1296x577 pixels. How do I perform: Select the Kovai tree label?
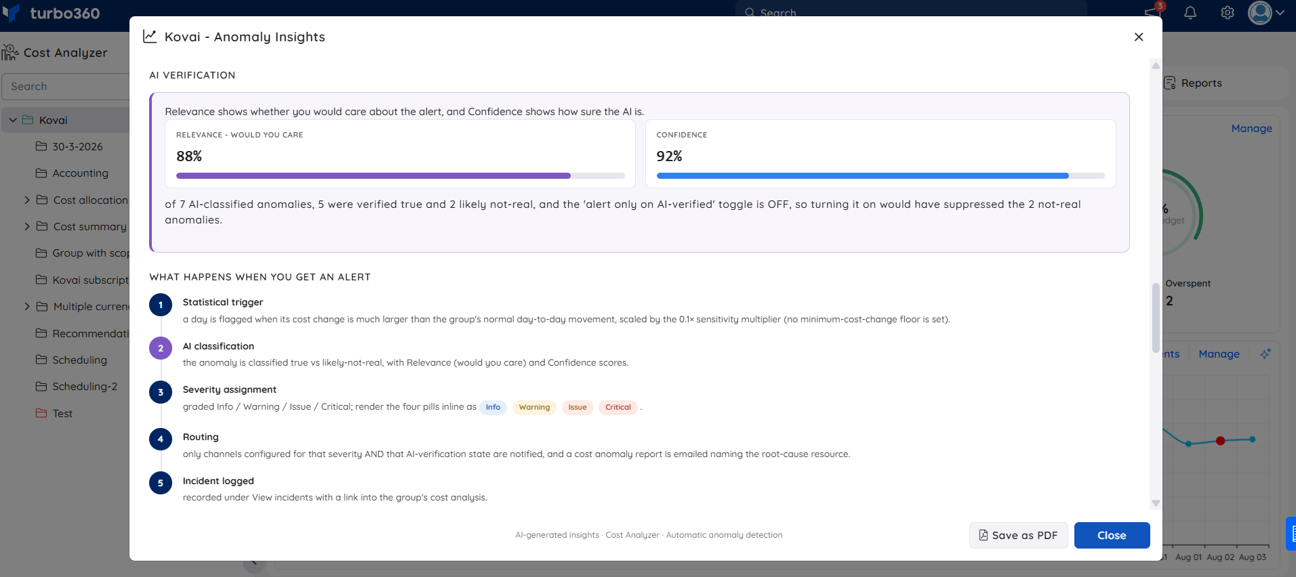(53, 120)
